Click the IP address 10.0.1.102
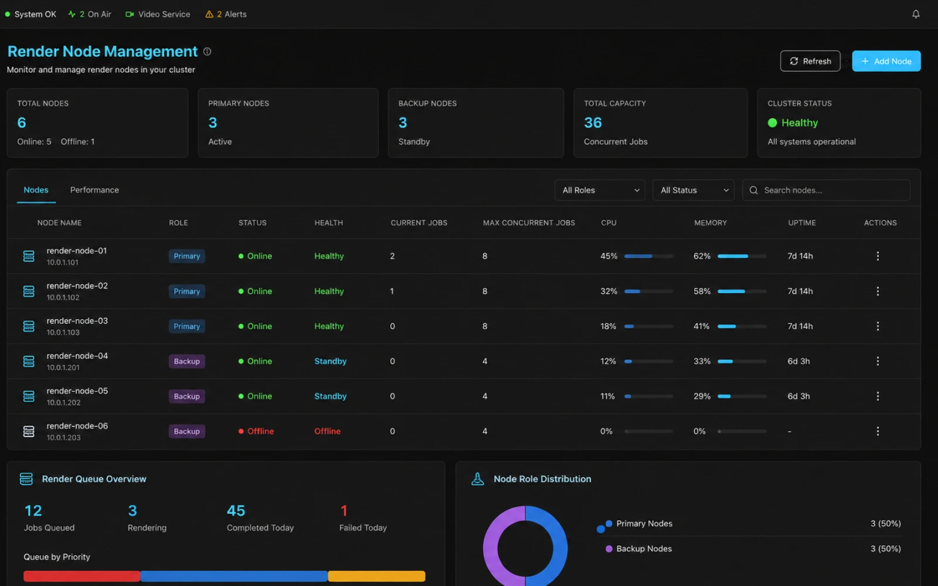 point(63,298)
